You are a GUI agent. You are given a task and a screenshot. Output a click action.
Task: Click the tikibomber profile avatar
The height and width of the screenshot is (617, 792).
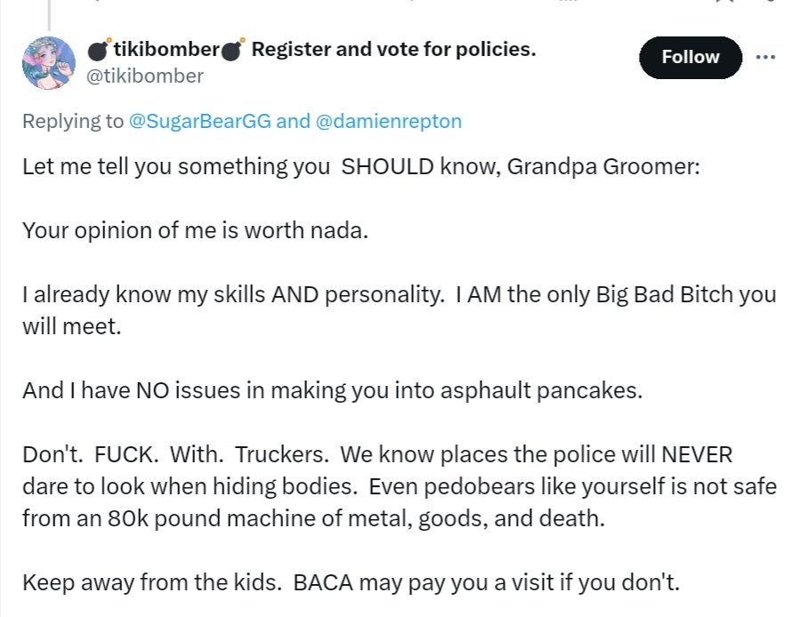(x=48, y=62)
